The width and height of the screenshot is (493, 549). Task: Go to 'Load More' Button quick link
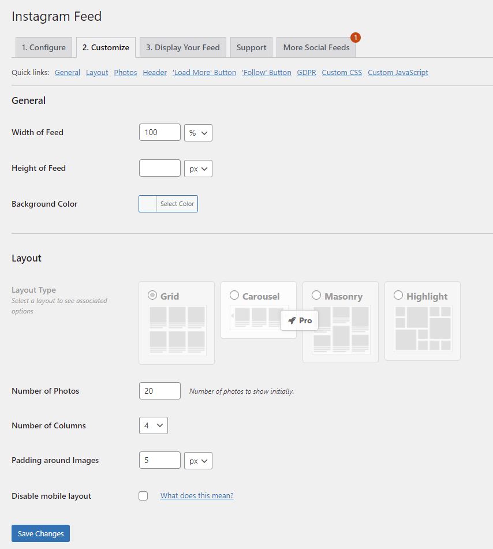[x=204, y=73]
